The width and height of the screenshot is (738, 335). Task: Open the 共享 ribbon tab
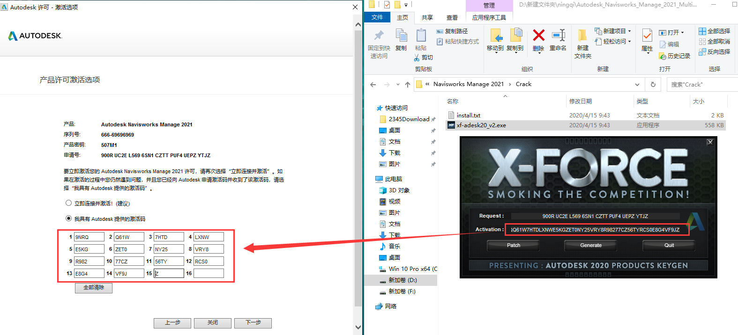[x=427, y=18]
